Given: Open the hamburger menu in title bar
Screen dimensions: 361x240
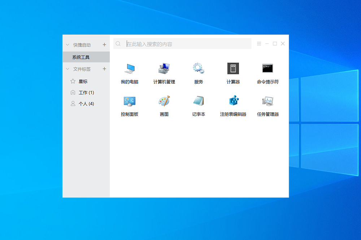Looking at the screenshot, I should pyautogui.click(x=259, y=44).
